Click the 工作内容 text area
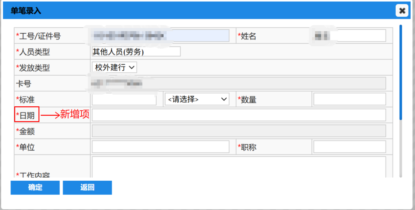Screen dimensions: 415x210 (239, 167)
